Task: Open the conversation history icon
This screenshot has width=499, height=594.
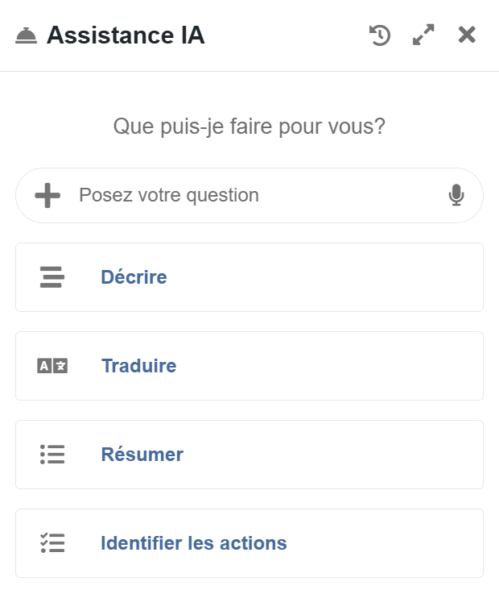Action: 380,35
